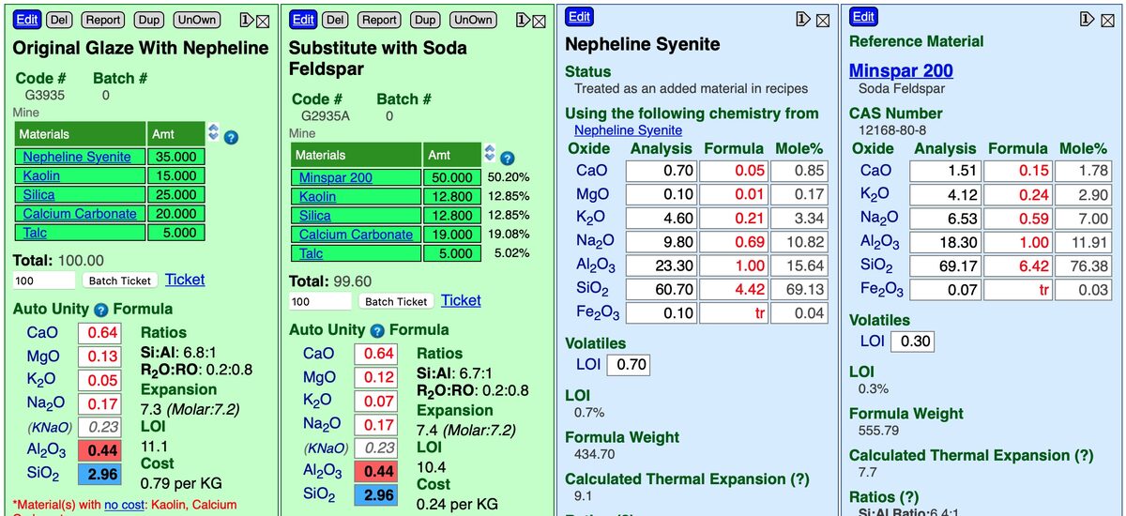Screen dimensions: 1126x516
Task: Click Batch Ticket button in Original Glaze panel
Action: click(x=119, y=281)
